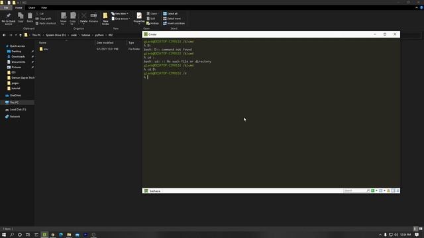424x238 pixels.
Task: Click the Cmder title bar icon
Action: [x=146, y=34]
